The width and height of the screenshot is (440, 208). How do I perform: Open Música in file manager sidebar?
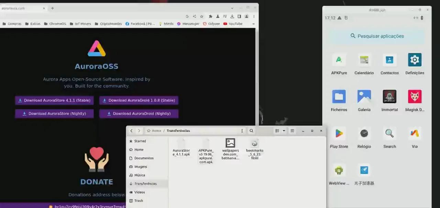[147, 175]
